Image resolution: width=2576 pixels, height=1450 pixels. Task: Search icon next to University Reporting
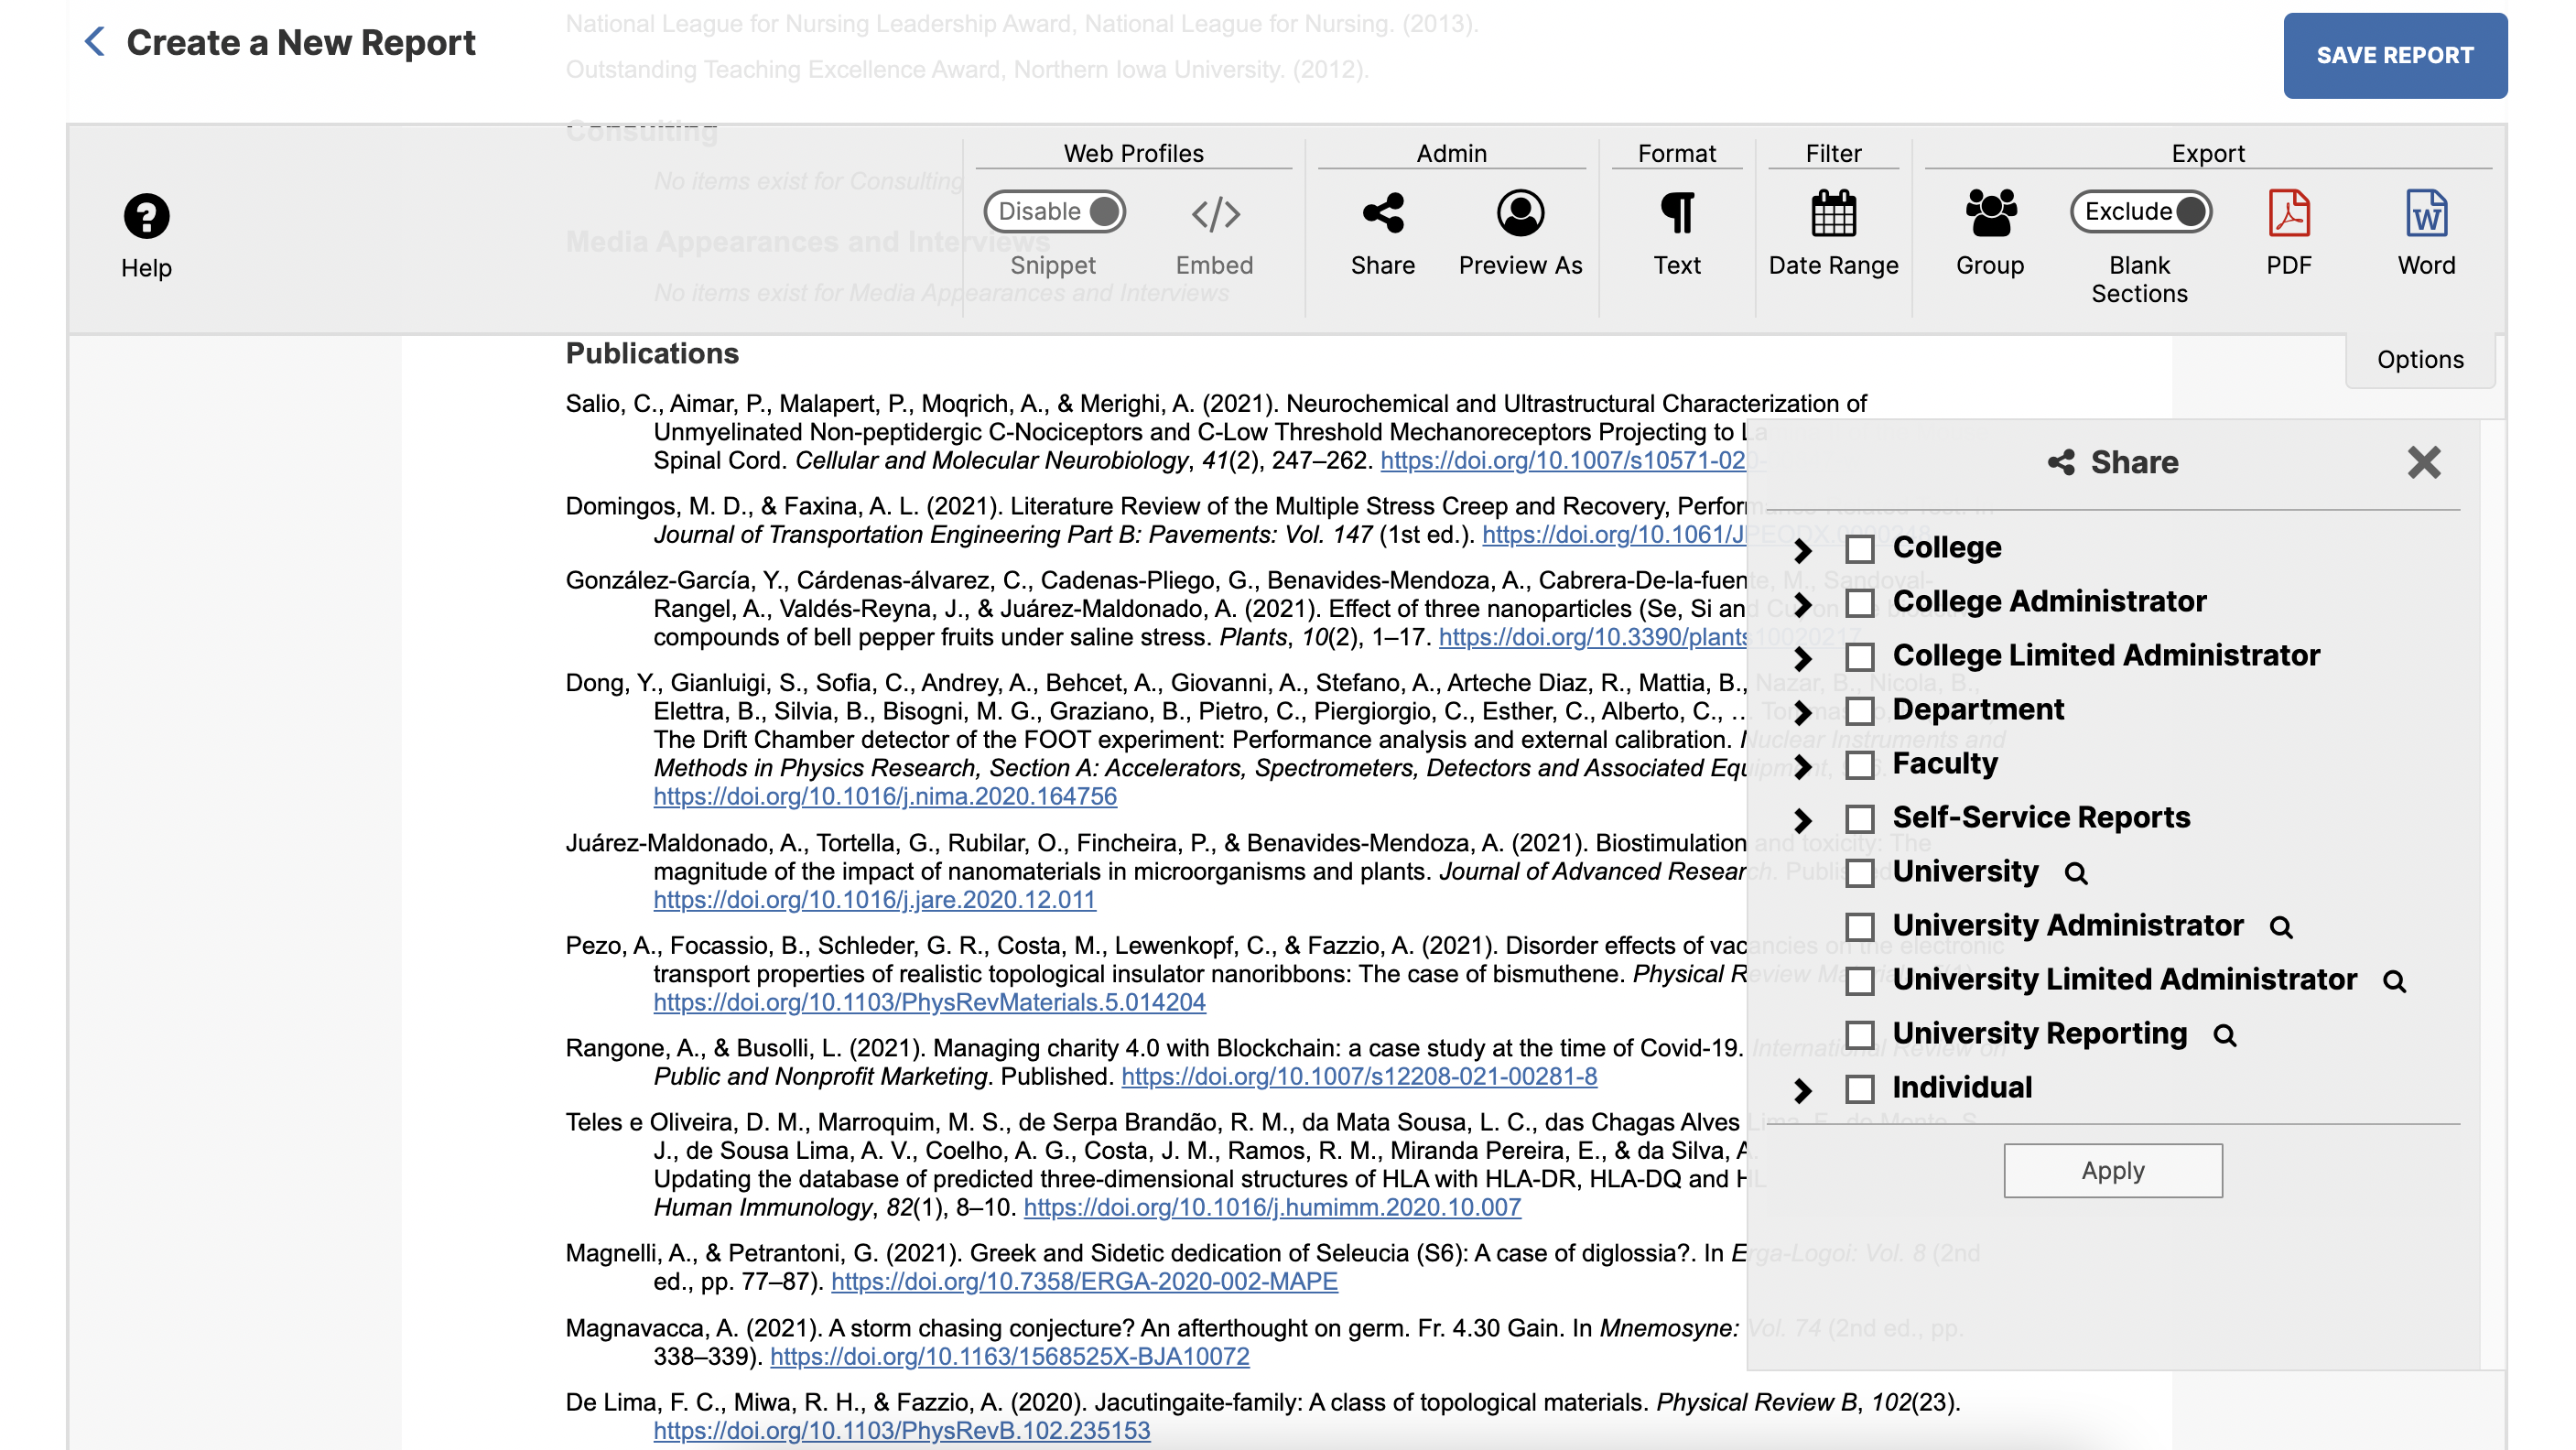coord(2224,1036)
